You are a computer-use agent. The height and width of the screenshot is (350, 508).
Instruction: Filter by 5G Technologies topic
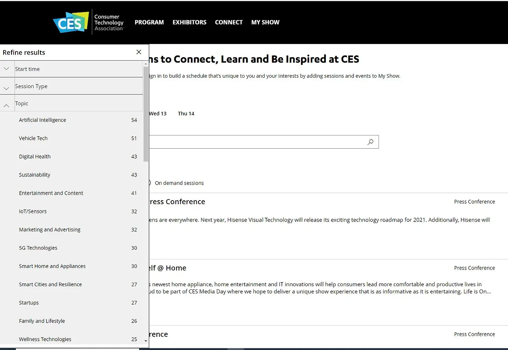[x=71, y=248]
